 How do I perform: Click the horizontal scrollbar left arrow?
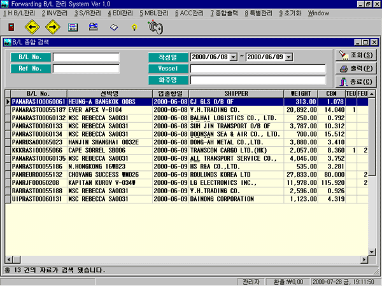[9, 259]
